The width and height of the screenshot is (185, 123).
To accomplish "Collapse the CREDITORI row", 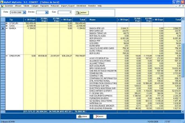I will [x=7, y=56].
